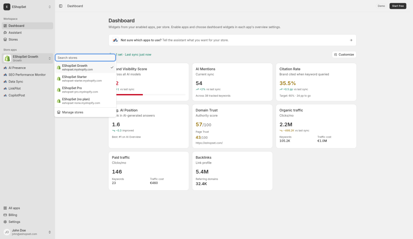Click the John Doe avatar icon
This screenshot has height=239, width=413.
tap(7, 232)
